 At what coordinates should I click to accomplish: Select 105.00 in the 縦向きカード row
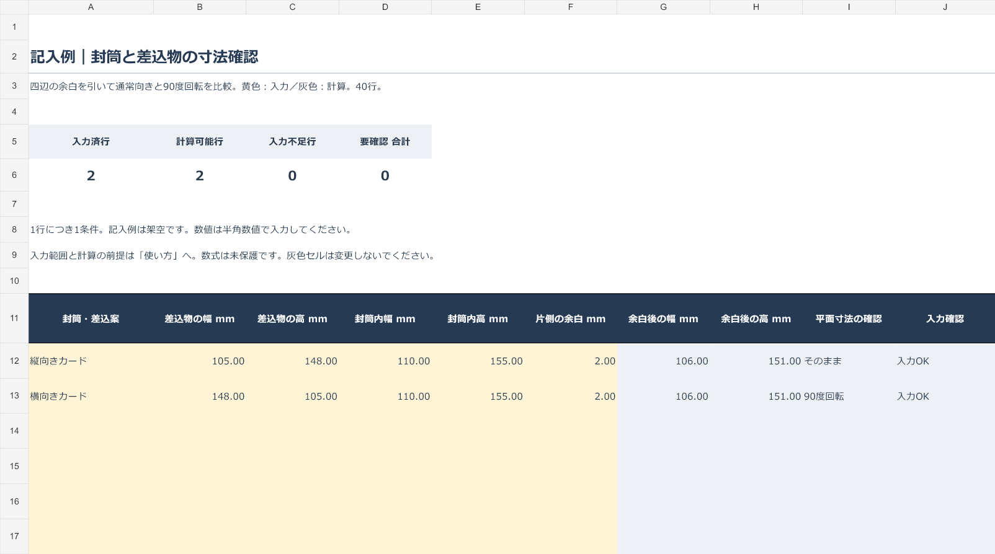click(200, 361)
